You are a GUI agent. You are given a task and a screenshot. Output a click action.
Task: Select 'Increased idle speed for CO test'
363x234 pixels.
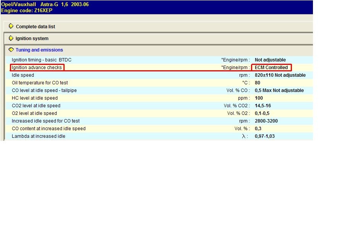tap(45, 121)
